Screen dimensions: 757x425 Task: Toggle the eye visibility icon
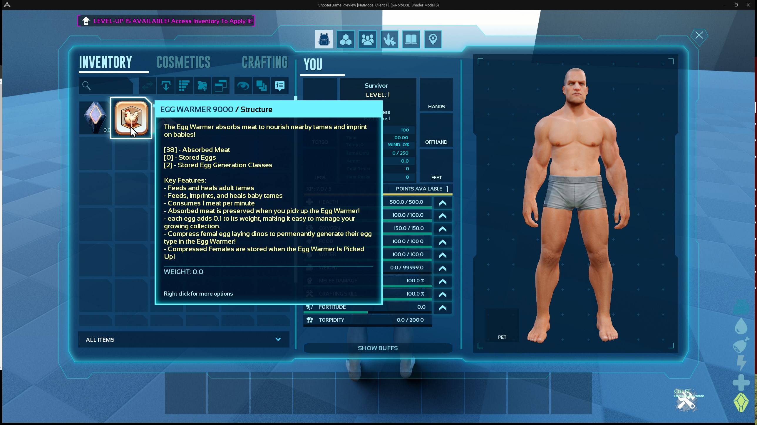[x=243, y=86]
